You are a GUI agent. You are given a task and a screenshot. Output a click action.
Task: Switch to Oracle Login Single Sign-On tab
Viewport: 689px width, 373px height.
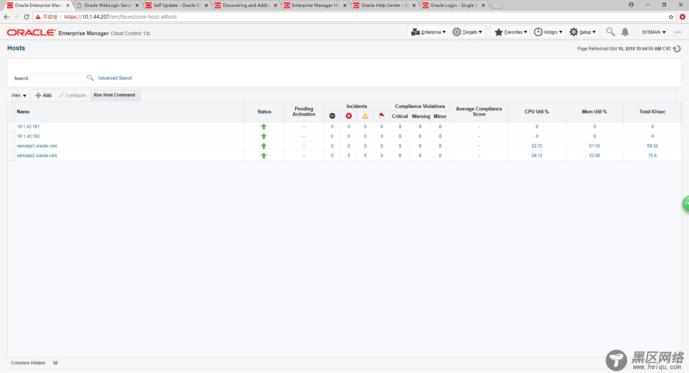click(454, 5)
